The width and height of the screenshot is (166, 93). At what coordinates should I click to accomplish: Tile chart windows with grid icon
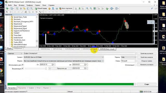click(x=94, y=9)
